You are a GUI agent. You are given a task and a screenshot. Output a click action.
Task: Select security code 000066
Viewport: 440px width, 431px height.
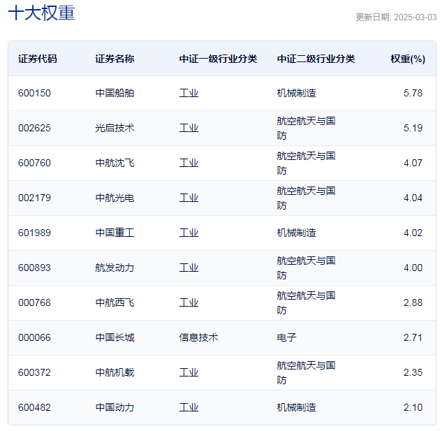coord(34,338)
